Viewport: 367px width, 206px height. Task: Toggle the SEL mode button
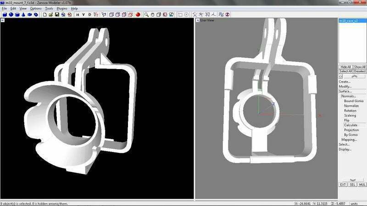pyautogui.click(x=352, y=184)
